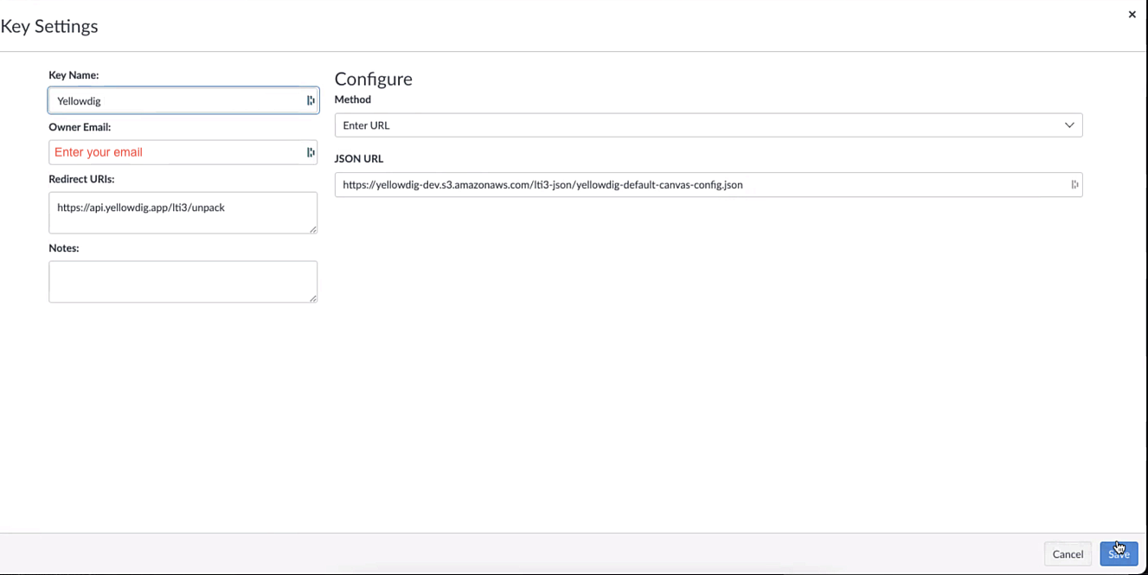Click the autofill icon in Key Name field

coord(311,100)
